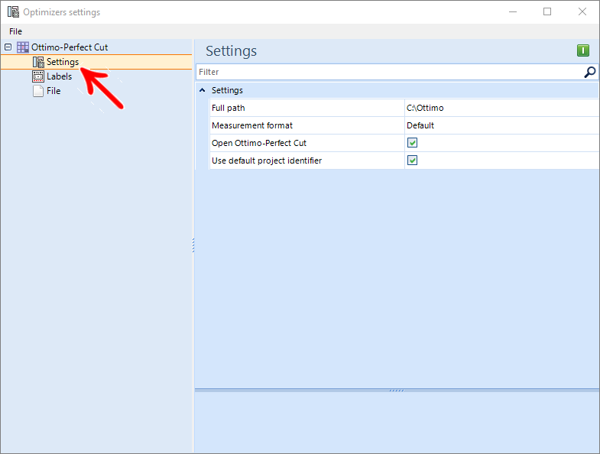Click the Settings tree item icon
600x454 pixels.
(x=38, y=62)
